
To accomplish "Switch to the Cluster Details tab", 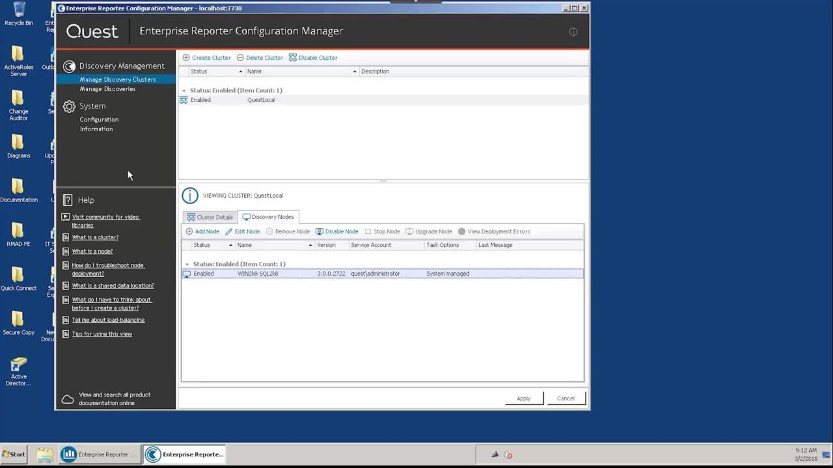I will click(x=209, y=216).
